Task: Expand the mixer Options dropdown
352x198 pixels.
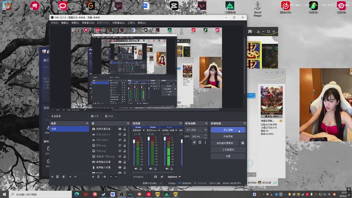Action: coord(174,176)
